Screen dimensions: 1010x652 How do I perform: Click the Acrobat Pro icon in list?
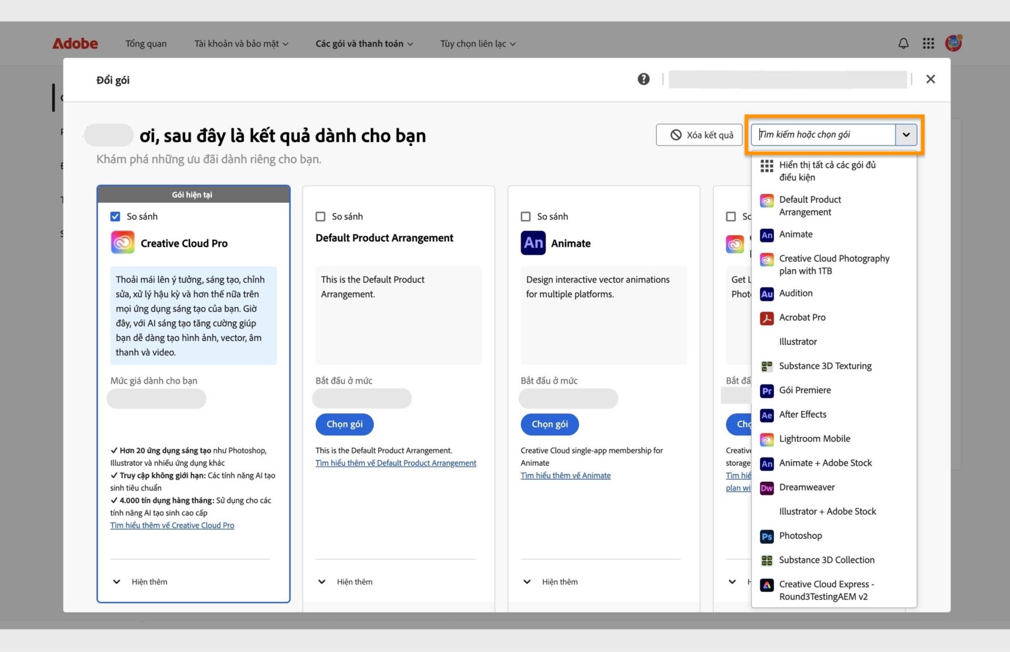coord(767,318)
